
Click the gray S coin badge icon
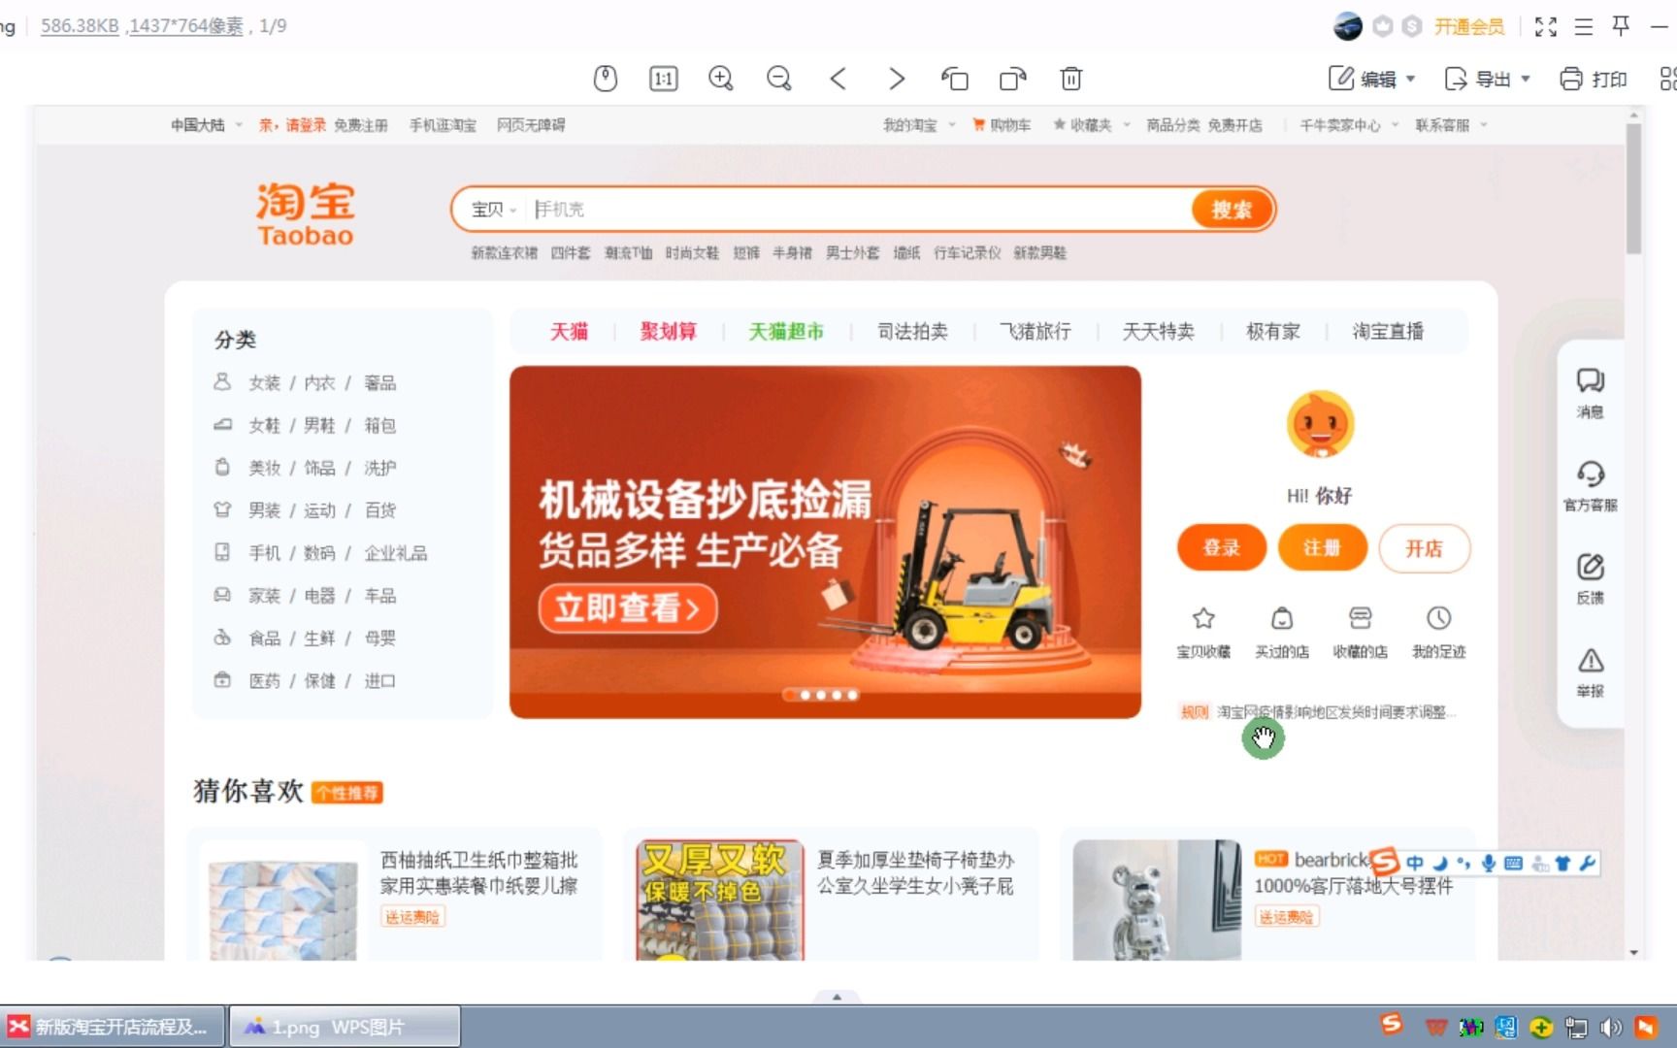pos(1412,26)
